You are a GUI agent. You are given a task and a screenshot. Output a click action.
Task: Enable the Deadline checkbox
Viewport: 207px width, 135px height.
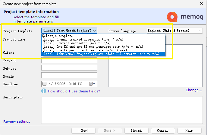(x=45, y=84)
